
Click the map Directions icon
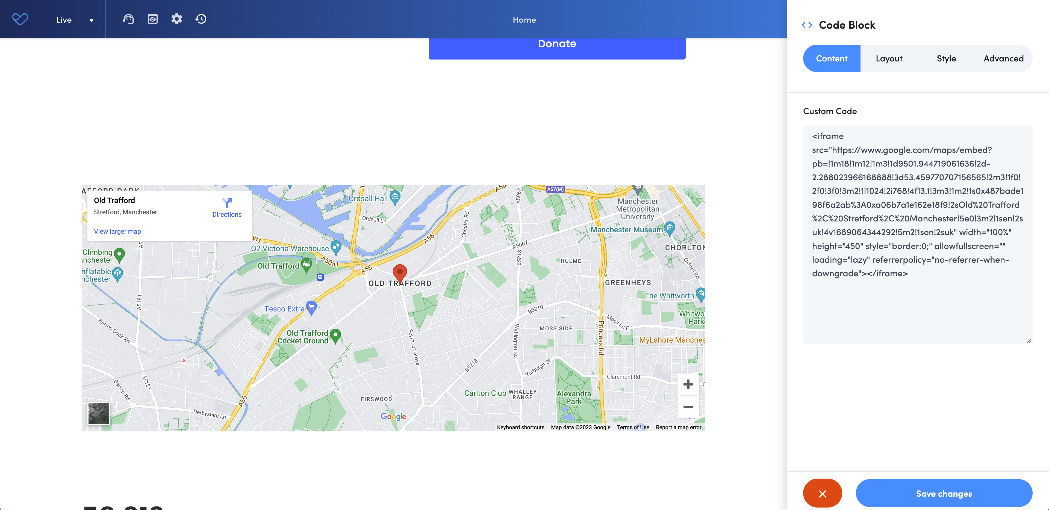coord(227,203)
